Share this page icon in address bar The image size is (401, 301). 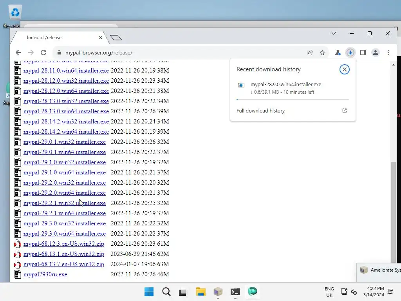pos(310,53)
